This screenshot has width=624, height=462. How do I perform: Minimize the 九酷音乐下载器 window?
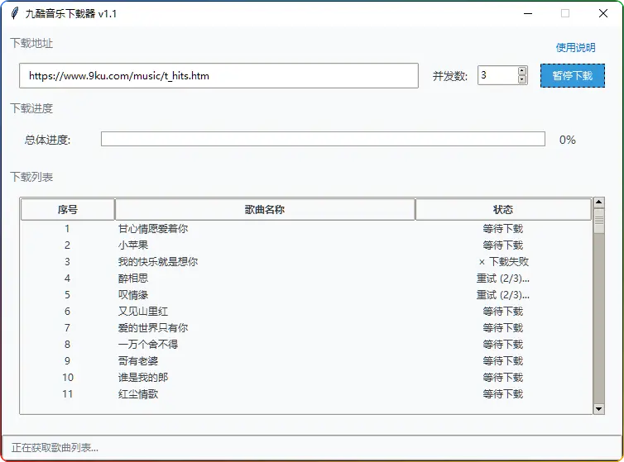[528, 13]
